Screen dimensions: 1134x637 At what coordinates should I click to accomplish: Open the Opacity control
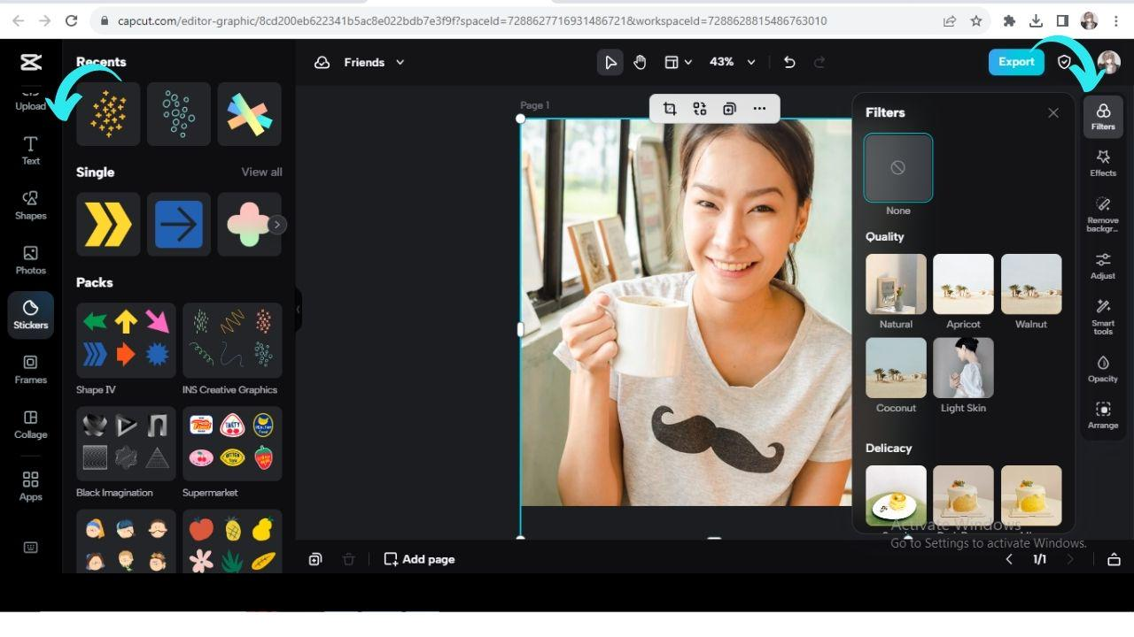[1103, 368]
